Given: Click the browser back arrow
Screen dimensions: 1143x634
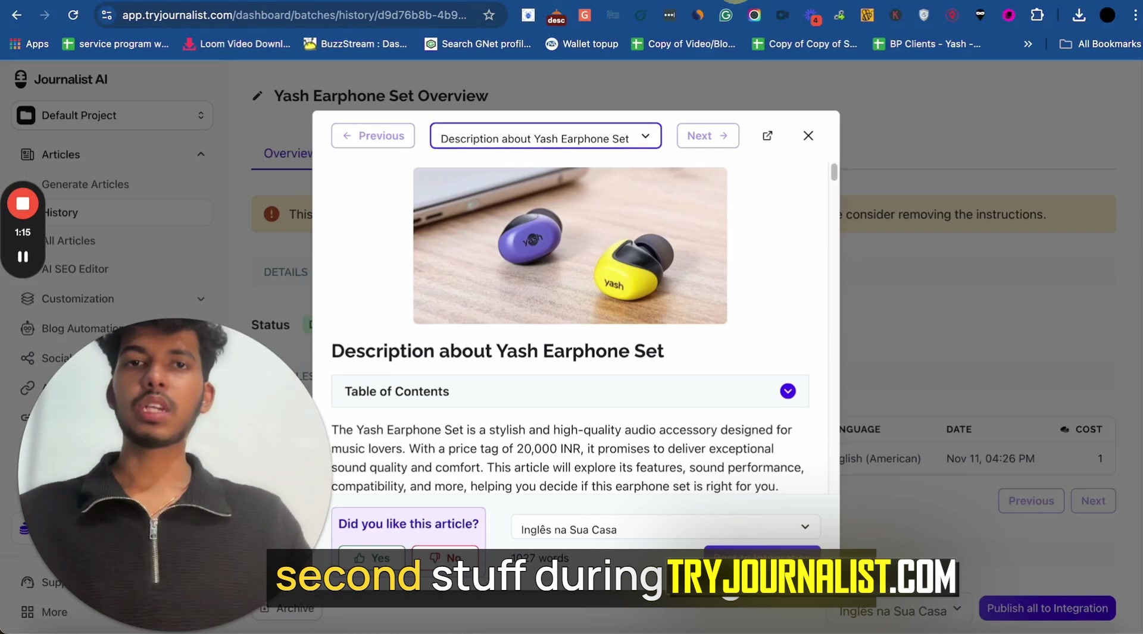Looking at the screenshot, I should tap(17, 15).
